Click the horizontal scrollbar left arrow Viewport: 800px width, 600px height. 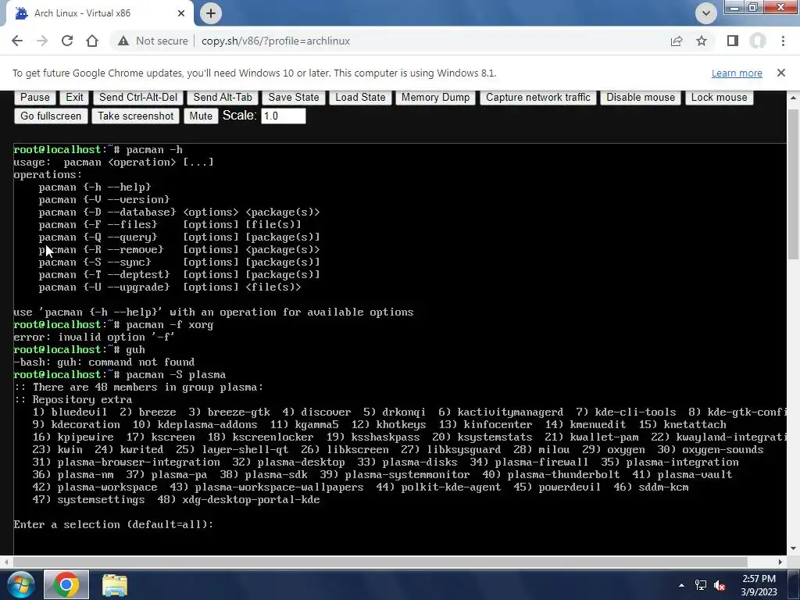6,562
